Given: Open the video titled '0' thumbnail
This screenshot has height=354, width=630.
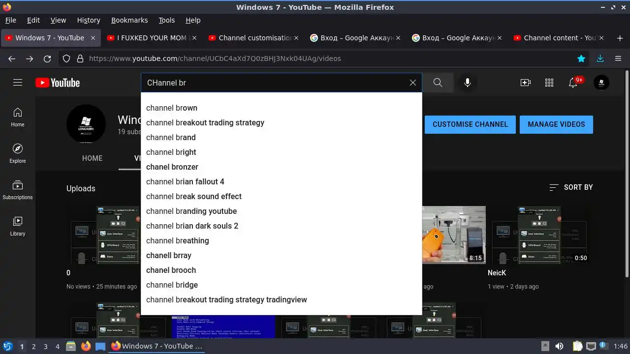Looking at the screenshot, I should pos(104,235).
